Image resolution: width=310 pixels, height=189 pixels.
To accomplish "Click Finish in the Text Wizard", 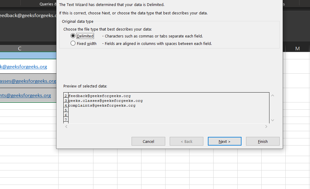I will coord(263,141).
